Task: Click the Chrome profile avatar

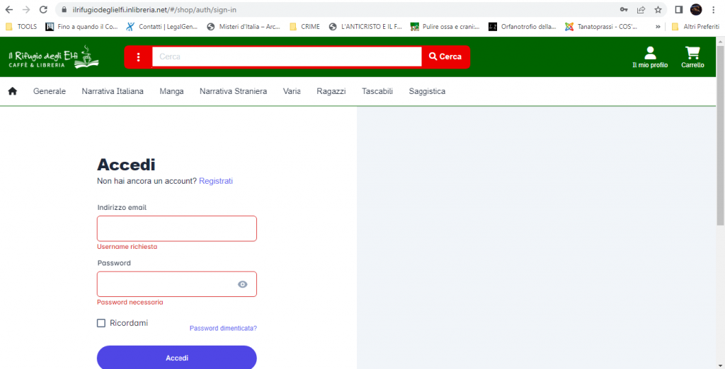Action: [696, 10]
